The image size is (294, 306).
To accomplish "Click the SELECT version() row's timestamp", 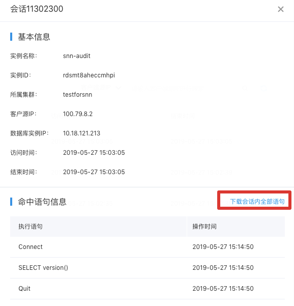I will click(x=223, y=268).
